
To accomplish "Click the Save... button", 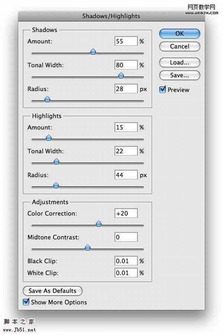I will [180, 75].
